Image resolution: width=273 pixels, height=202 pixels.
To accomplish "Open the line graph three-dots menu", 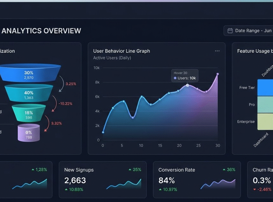I will [x=217, y=51].
